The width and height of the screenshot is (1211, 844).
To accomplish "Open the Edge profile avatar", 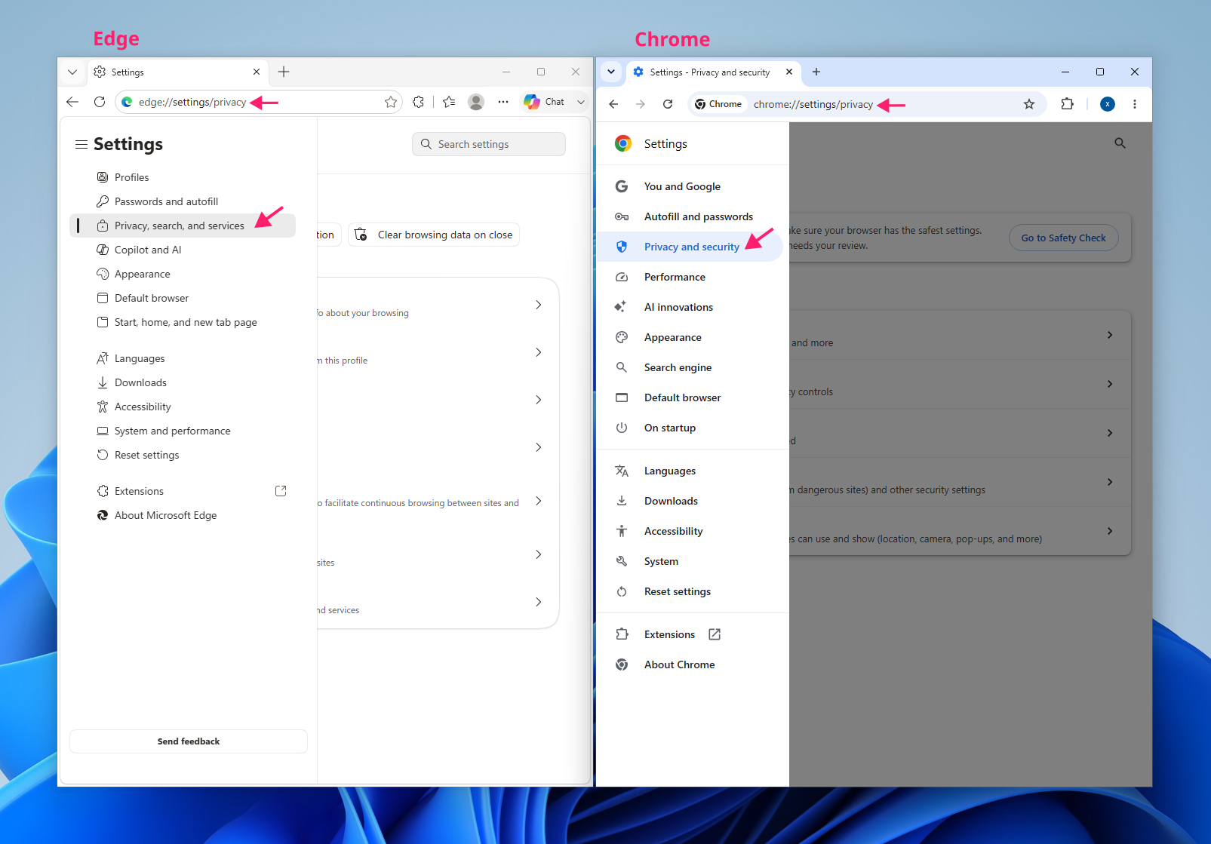I will click(476, 102).
